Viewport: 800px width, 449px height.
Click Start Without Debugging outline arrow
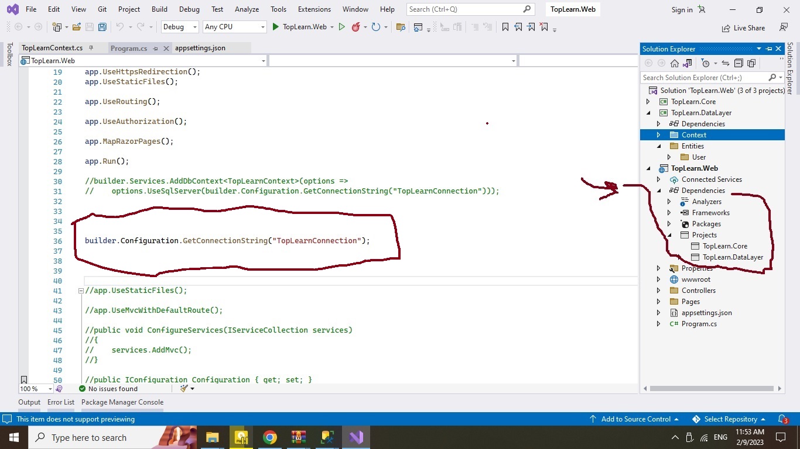coord(342,27)
